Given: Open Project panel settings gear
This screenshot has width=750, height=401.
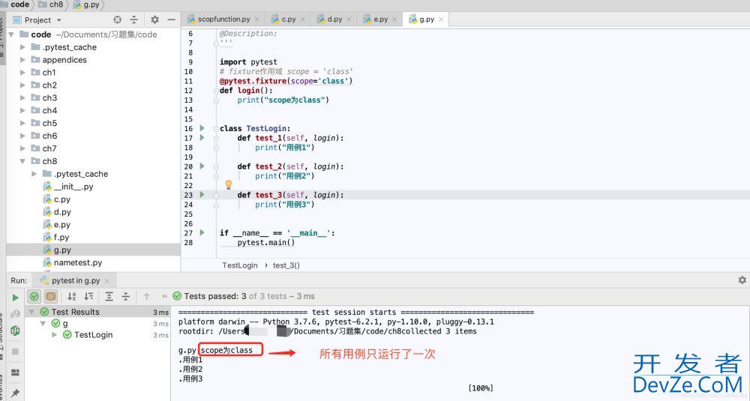Looking at the screenshot, I should tap(154, 19).
